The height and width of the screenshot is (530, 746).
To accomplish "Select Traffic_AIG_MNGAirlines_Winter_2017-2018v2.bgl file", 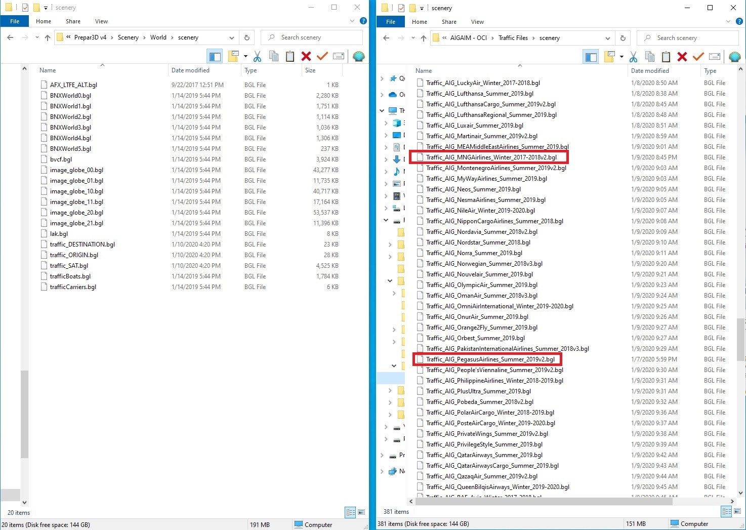I will [491, 157].
